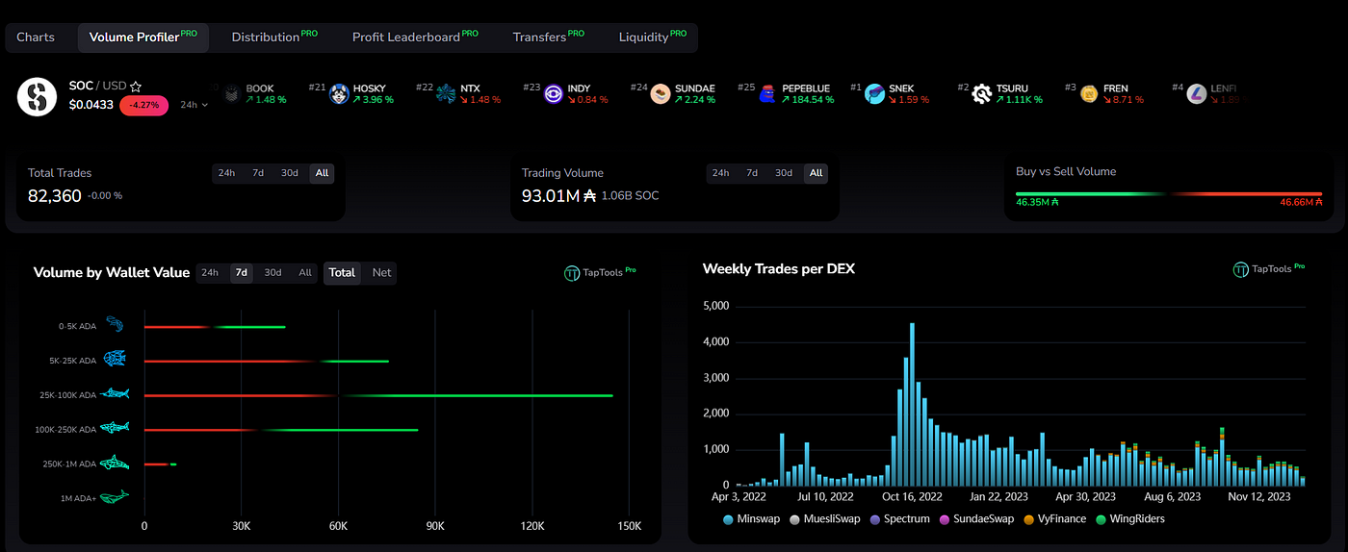Set Volume by Wallet Value to 24h
Image resolution: width=1348 pixels, height=552 pixels.
[x=210, y=273]
